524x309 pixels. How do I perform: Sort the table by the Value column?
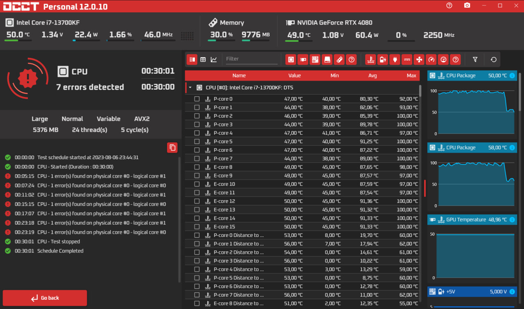[294, 75]
